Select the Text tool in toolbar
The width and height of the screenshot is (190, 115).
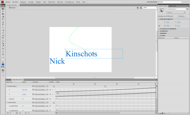pyautogui.click(x=3, y=25)
